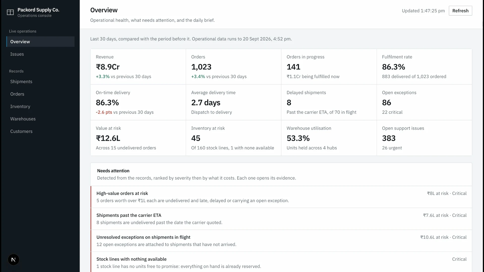The height and width of the screenshot is (272, 484).
Task: Click '₹7.6L at risk · Critical' label
Action: point(445,215)
